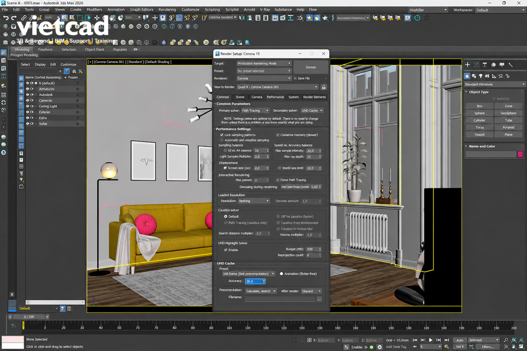Open the Hierarchy tab in the command panel
This screenshot has height=351, width=527.
pos(485,65)
